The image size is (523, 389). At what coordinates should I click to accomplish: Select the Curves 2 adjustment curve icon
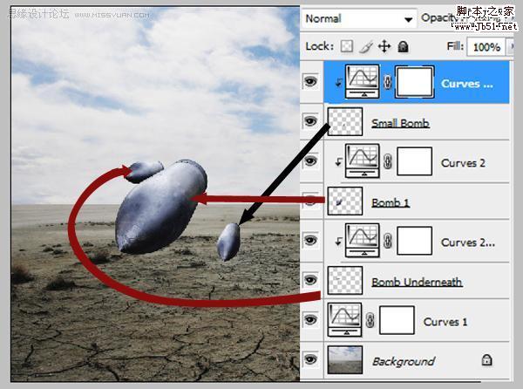(x=363, y=160)
